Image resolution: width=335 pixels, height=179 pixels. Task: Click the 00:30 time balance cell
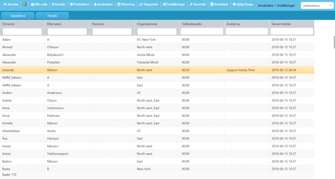pyautogui.click(x=185, y=70)
